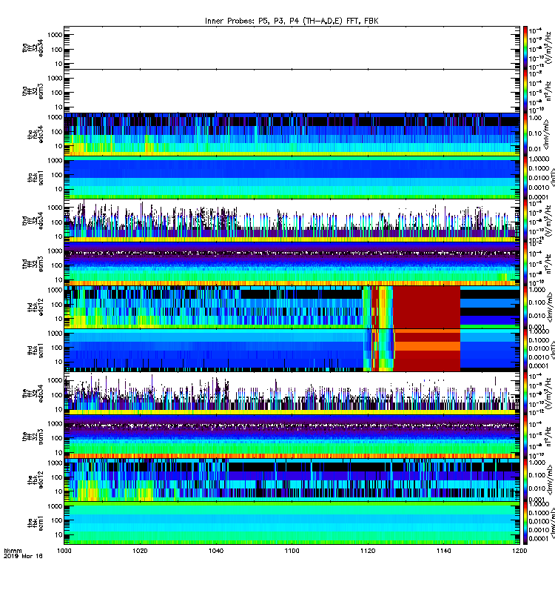Click the color bar beside thd fff scm3 panel
The height and width of the screenshot is (593, 555).
525,264
